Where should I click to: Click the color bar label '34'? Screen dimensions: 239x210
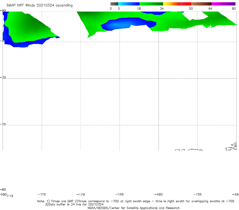click(162, 9)
